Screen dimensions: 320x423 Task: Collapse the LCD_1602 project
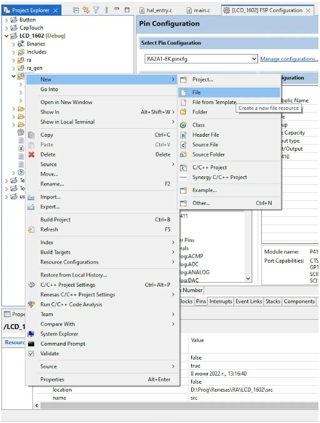(x=7, y=36)
